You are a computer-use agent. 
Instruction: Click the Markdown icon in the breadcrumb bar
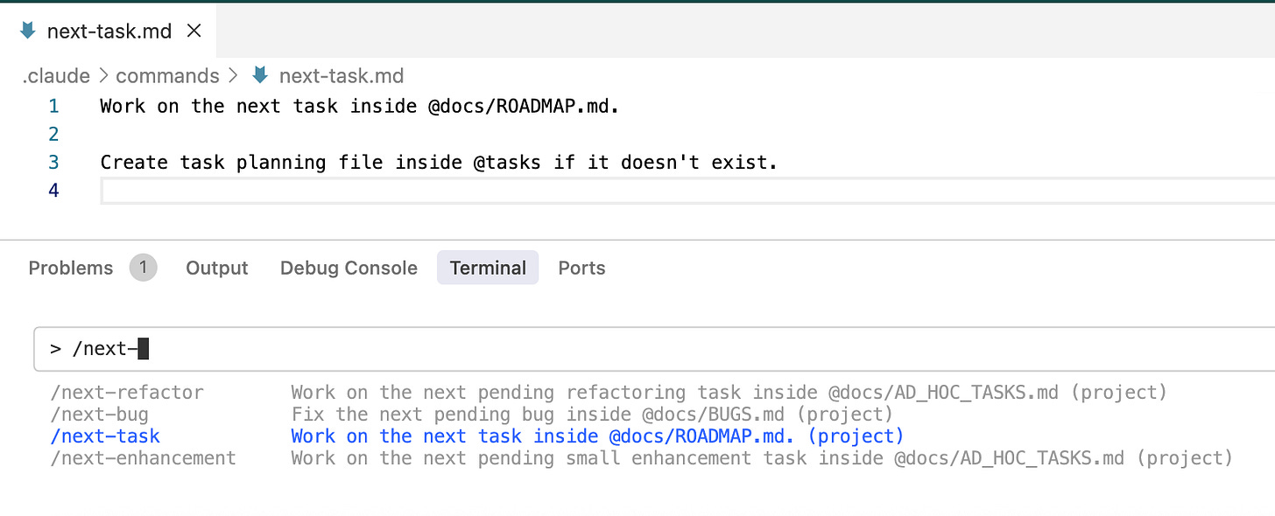pyautogui.click(x=259, y=75)
